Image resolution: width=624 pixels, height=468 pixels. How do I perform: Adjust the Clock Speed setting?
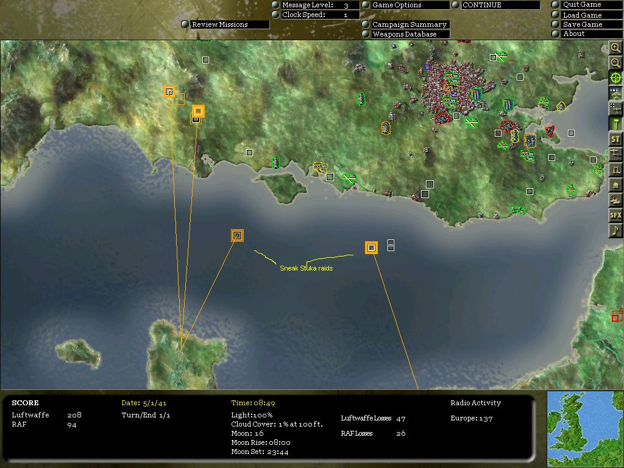pos(321,15)
